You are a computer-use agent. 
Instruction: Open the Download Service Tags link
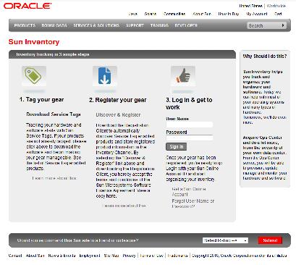pos(54,114)
